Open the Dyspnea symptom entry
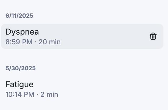This screenshot has height=110, width=168. tap(82, 36)
